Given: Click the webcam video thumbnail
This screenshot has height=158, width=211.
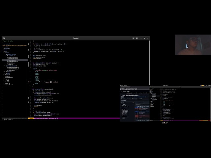Looking at the screenshot, I should click(193, 45).
